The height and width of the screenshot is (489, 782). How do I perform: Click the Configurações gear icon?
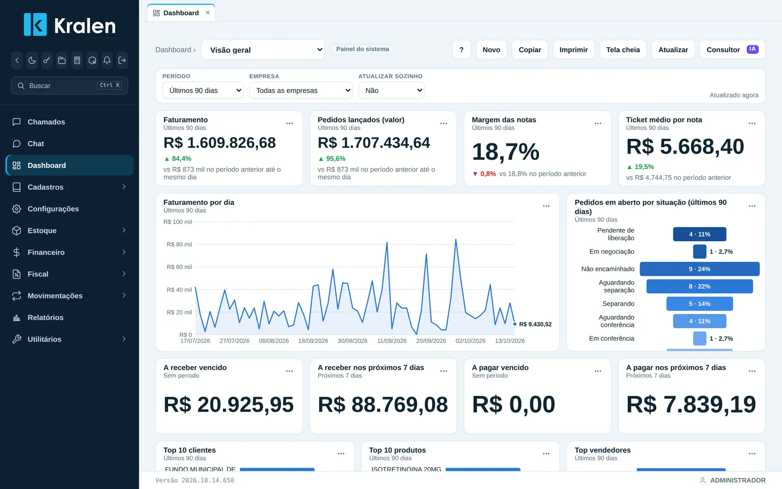(x=17, y=209)
